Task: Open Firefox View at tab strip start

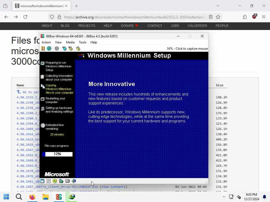Action: click(5, 6)
